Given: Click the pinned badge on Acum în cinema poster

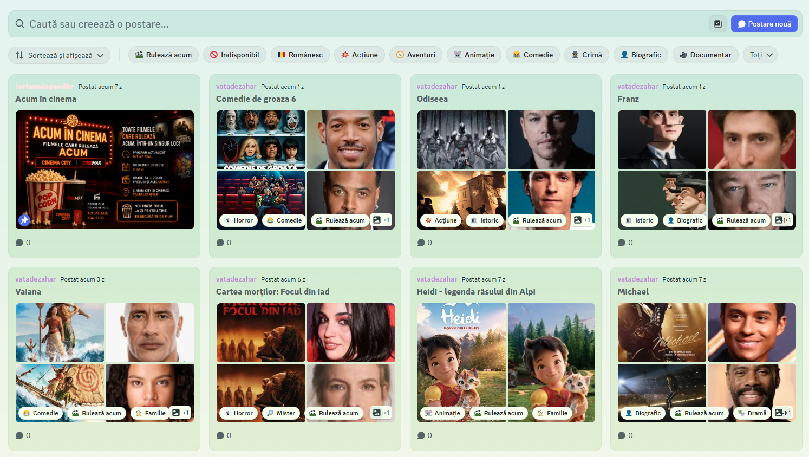Looking at the screenshot, I should (24, 220).
